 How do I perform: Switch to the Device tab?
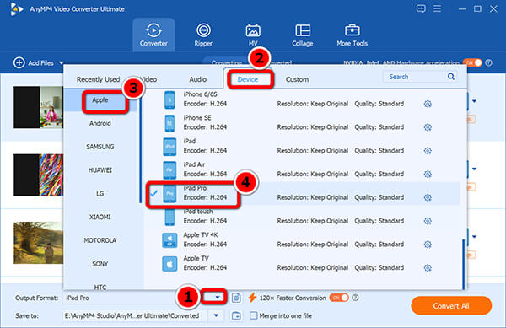click(x=247, y=79)
